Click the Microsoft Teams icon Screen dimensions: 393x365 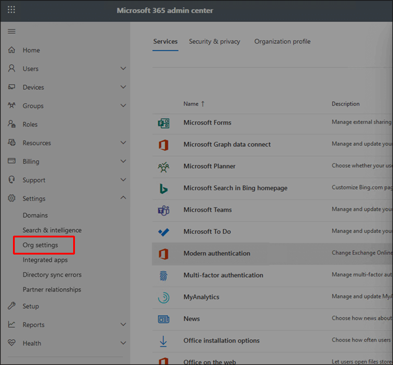pyautogui.click(x=163, y=210)
